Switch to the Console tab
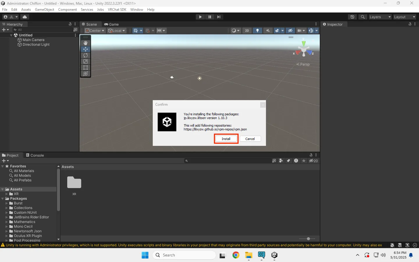This screenshot has height=262, width=419. [35, 155]
